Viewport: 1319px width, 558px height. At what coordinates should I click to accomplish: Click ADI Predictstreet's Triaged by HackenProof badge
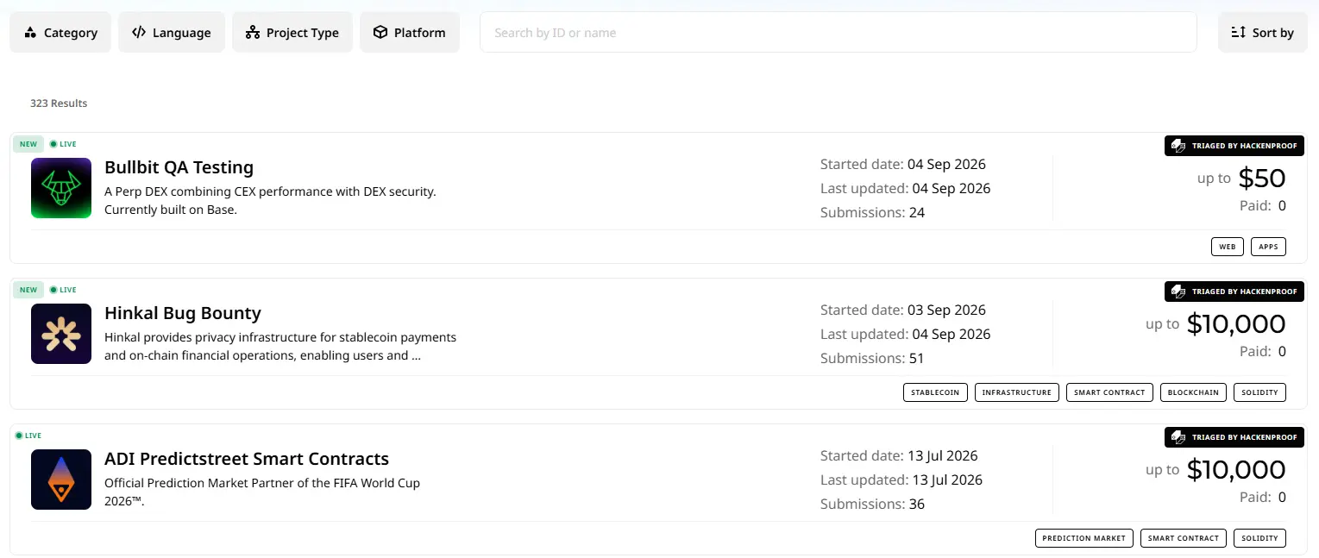coord(1234,437)
